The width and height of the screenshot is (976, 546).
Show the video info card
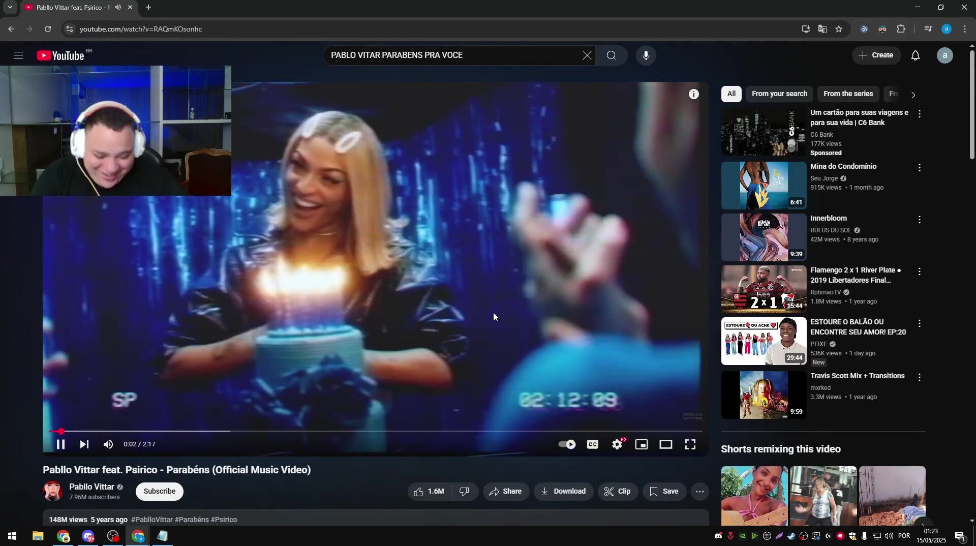pos(694,94)
